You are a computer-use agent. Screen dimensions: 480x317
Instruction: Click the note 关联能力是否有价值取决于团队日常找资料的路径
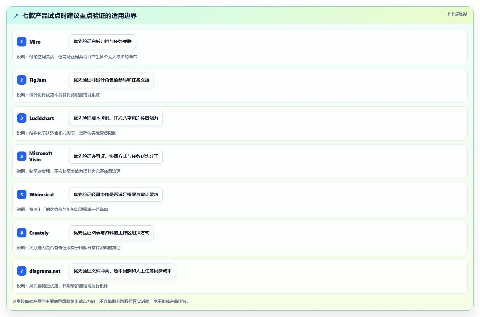pos(75,248)
